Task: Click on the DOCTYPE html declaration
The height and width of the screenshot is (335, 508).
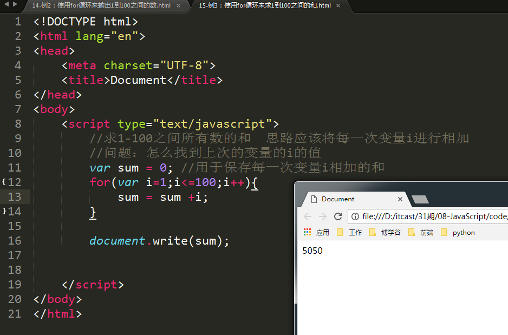Action: 86,22
